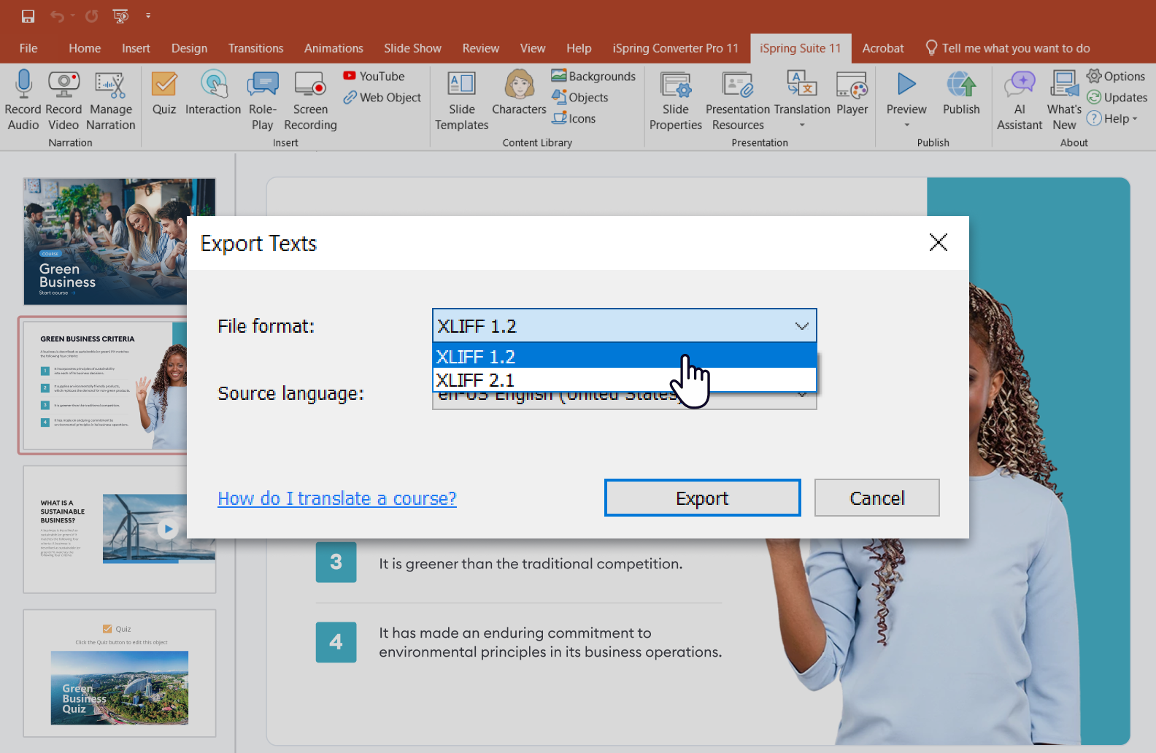Switch to the Transitions tab
1156x753 pixels.
[255, 48]
